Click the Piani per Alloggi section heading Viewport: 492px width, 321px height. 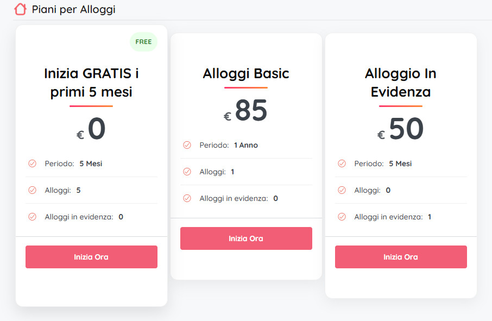pyautogui.click(x=73, y=9)
